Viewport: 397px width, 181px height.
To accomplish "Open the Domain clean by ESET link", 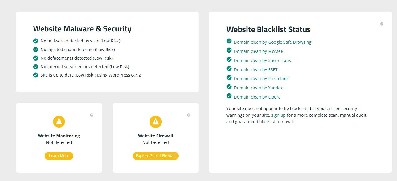I will coord(255,70).
